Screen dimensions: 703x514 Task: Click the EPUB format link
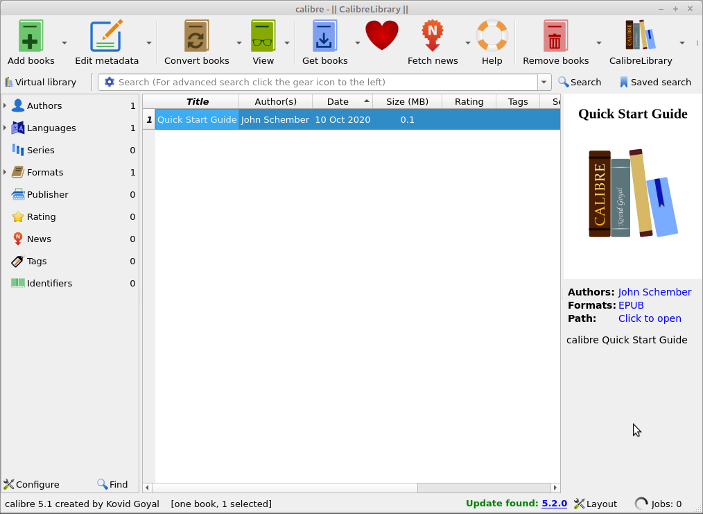pyautogui.click(x=631, y=305)
